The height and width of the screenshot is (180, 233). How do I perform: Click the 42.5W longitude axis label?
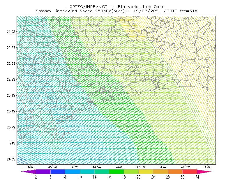coord(186,167)
